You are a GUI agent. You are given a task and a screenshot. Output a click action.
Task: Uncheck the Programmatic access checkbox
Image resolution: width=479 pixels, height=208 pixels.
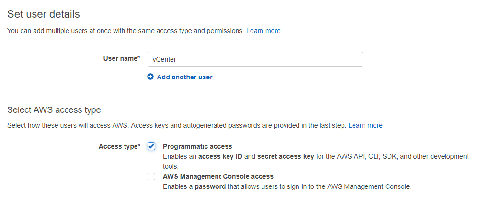point(151,146)
